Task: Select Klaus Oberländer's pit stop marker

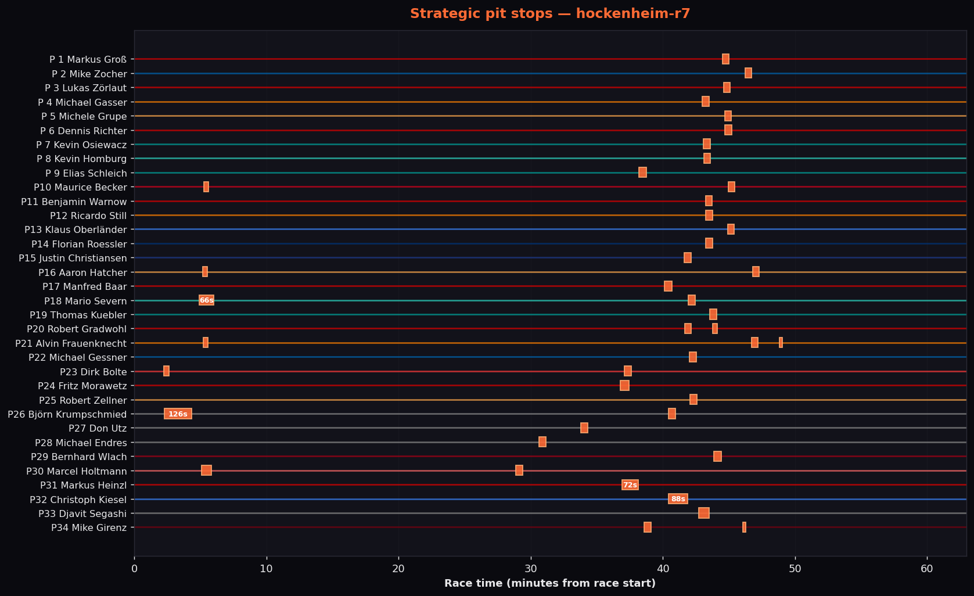Action: [731, 229]
